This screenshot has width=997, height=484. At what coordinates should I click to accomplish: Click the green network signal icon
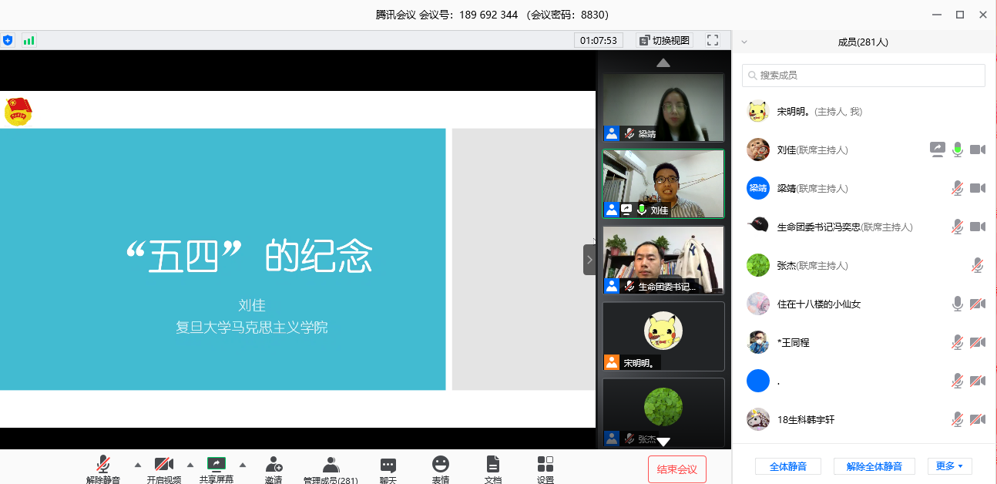(x=29, y=40)
